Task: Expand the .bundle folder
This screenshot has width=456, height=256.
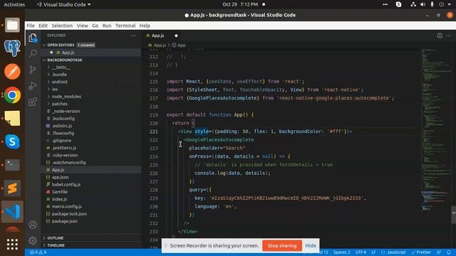Action: pos(59,74)
